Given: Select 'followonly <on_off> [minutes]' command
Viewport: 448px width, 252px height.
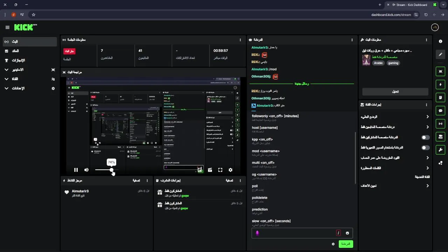Looking at the screenshot, I should click(302, 118).
